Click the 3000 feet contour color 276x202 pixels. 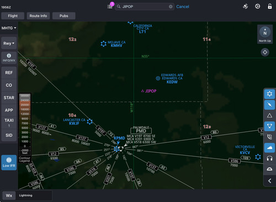(x=25, y=132)
